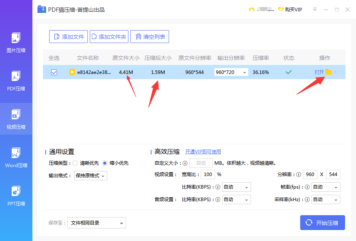
Task: Click the PDF猫压缩 app logo icon
Action: pos(42,9)
